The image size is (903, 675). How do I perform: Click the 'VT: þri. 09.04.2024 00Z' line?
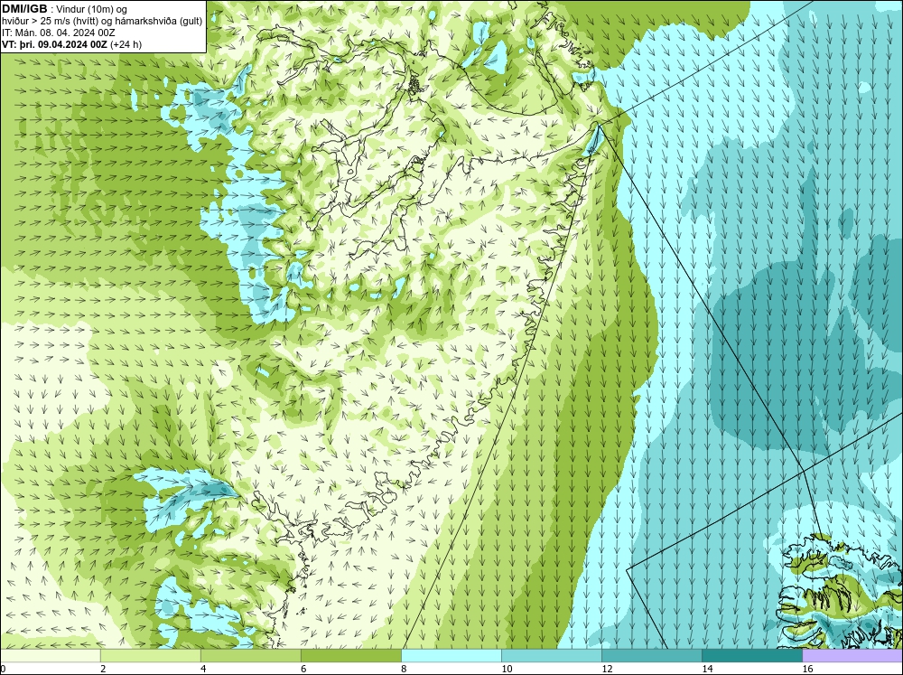54,43
